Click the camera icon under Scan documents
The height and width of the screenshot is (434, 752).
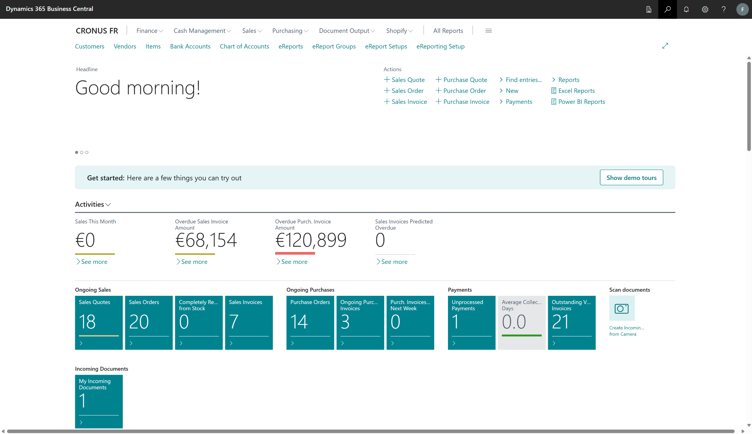[x=622, y=308]
